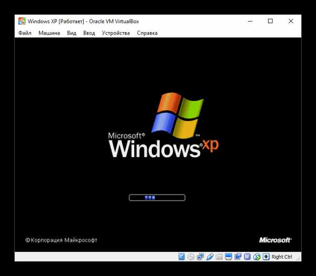Click the optical disc indicator in status bar

coord(191,257)
